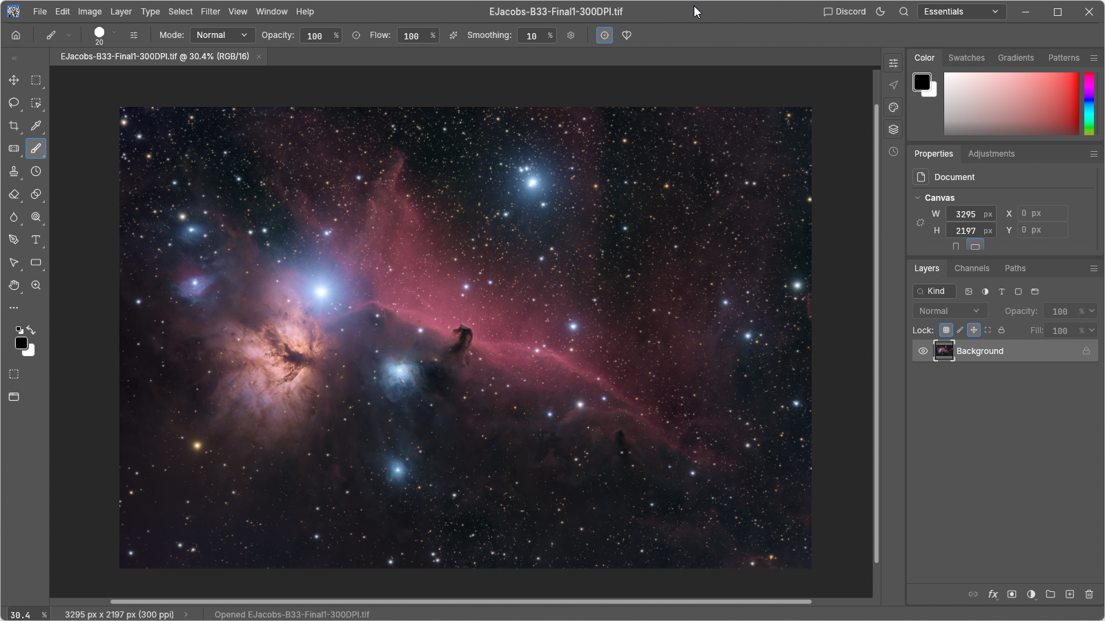Switch to the Swatches tab
The image size is (1105, 621).
pyautogui.click(x=966, y=58)
